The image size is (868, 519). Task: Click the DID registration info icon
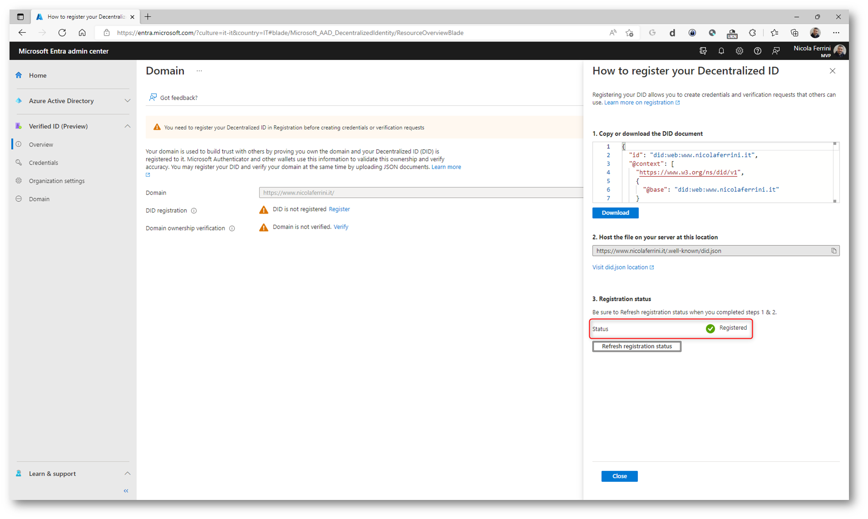point(194,211)
